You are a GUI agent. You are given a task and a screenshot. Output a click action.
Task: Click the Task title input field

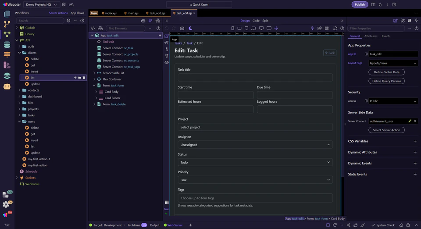click(x=255, y=77)
